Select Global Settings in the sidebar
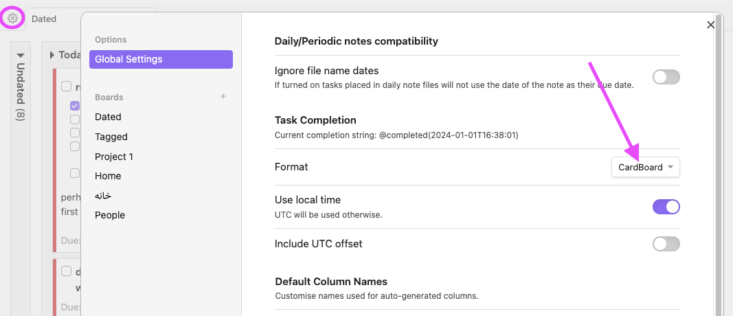Screen dimensions: 733x316 (161, 59)
